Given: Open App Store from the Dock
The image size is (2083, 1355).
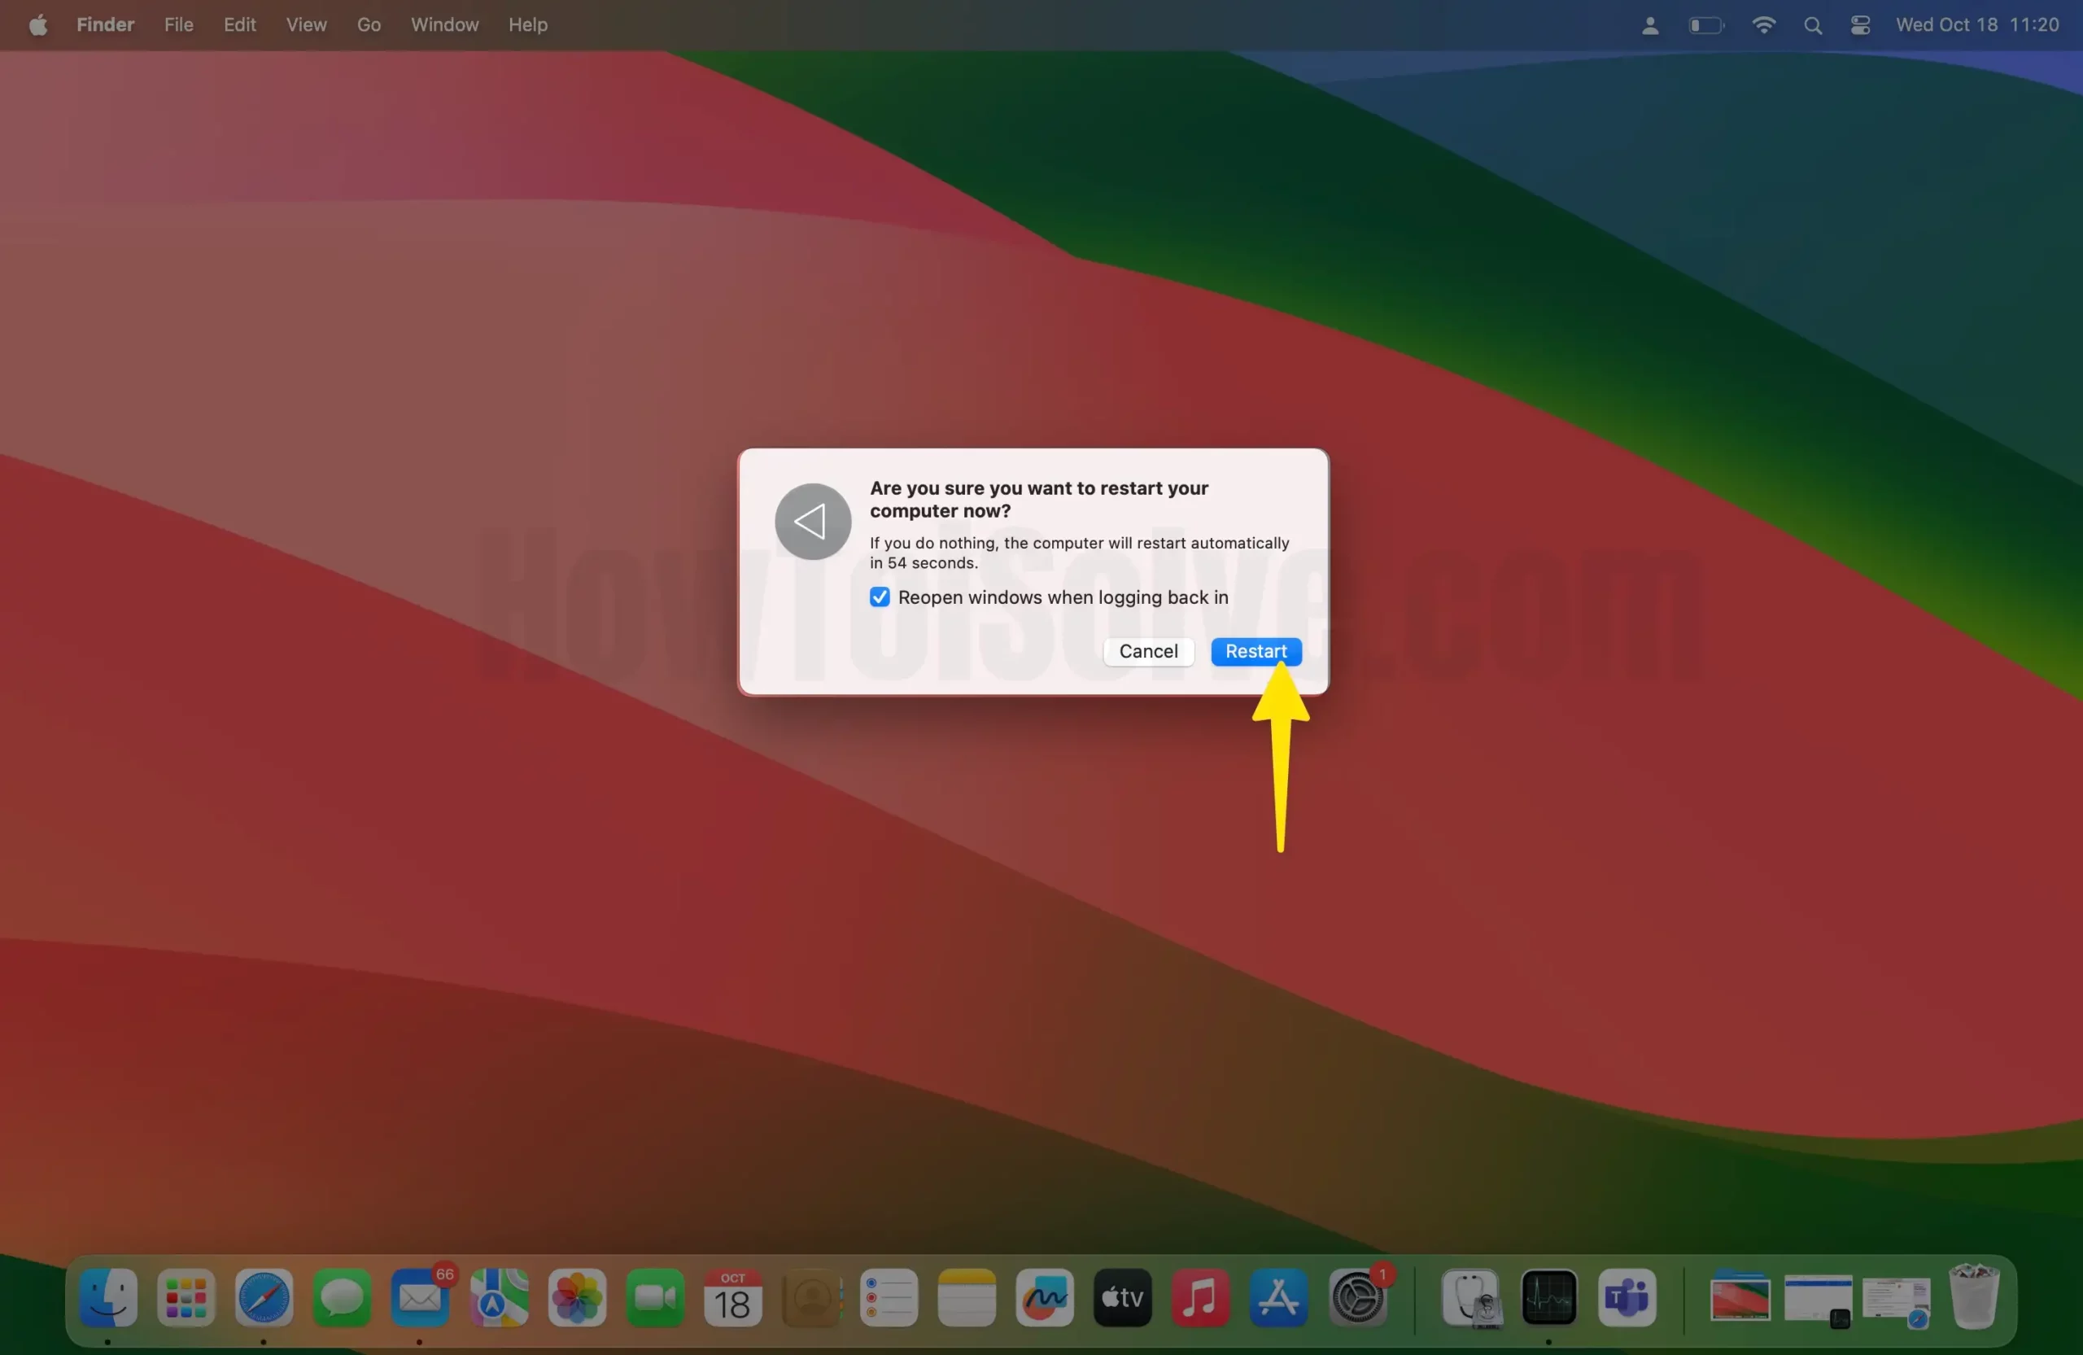Looking at the screenshot, I should click(x=1278, y=1297).
